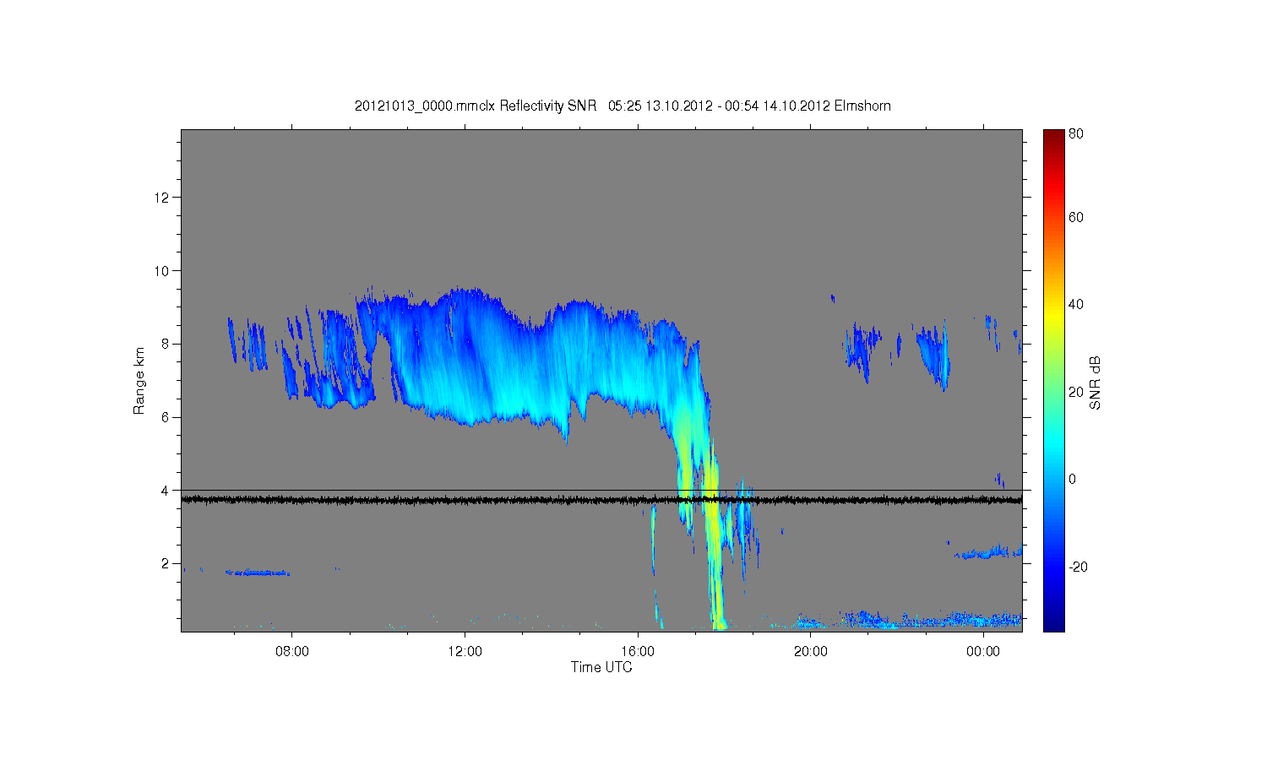Click the range axis value 4
The width and height of the screenshot is (1267, 760).
point(166,491)
